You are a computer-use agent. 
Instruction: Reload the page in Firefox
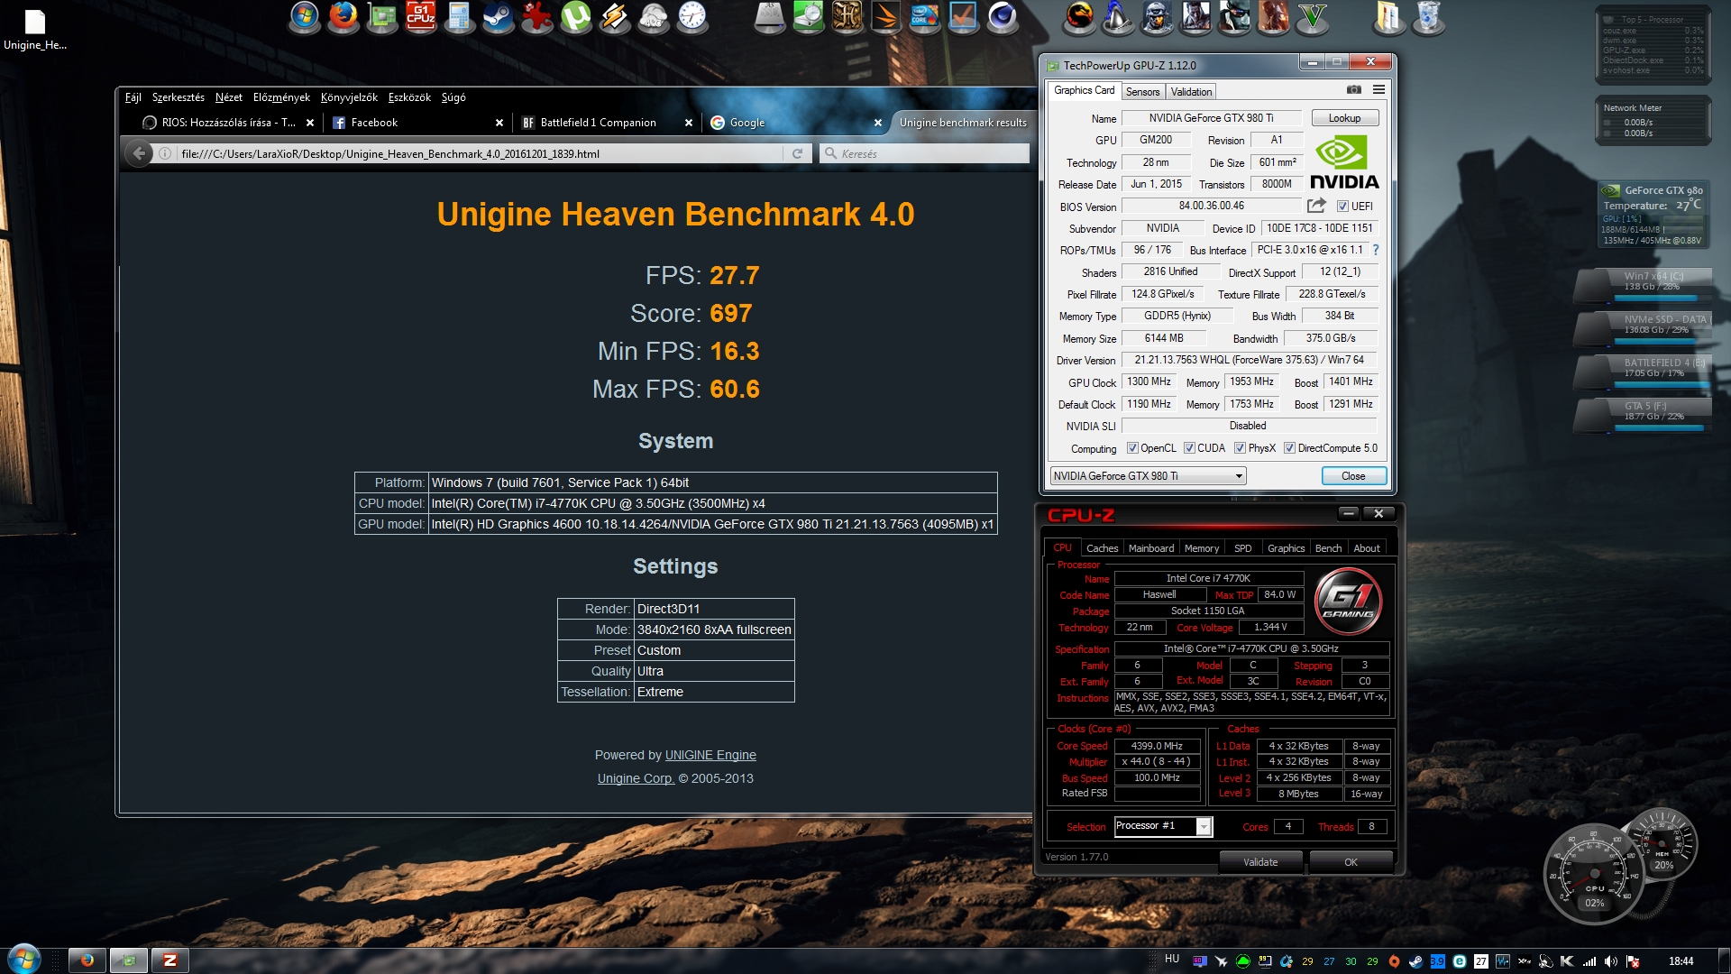tap(797, 154)
